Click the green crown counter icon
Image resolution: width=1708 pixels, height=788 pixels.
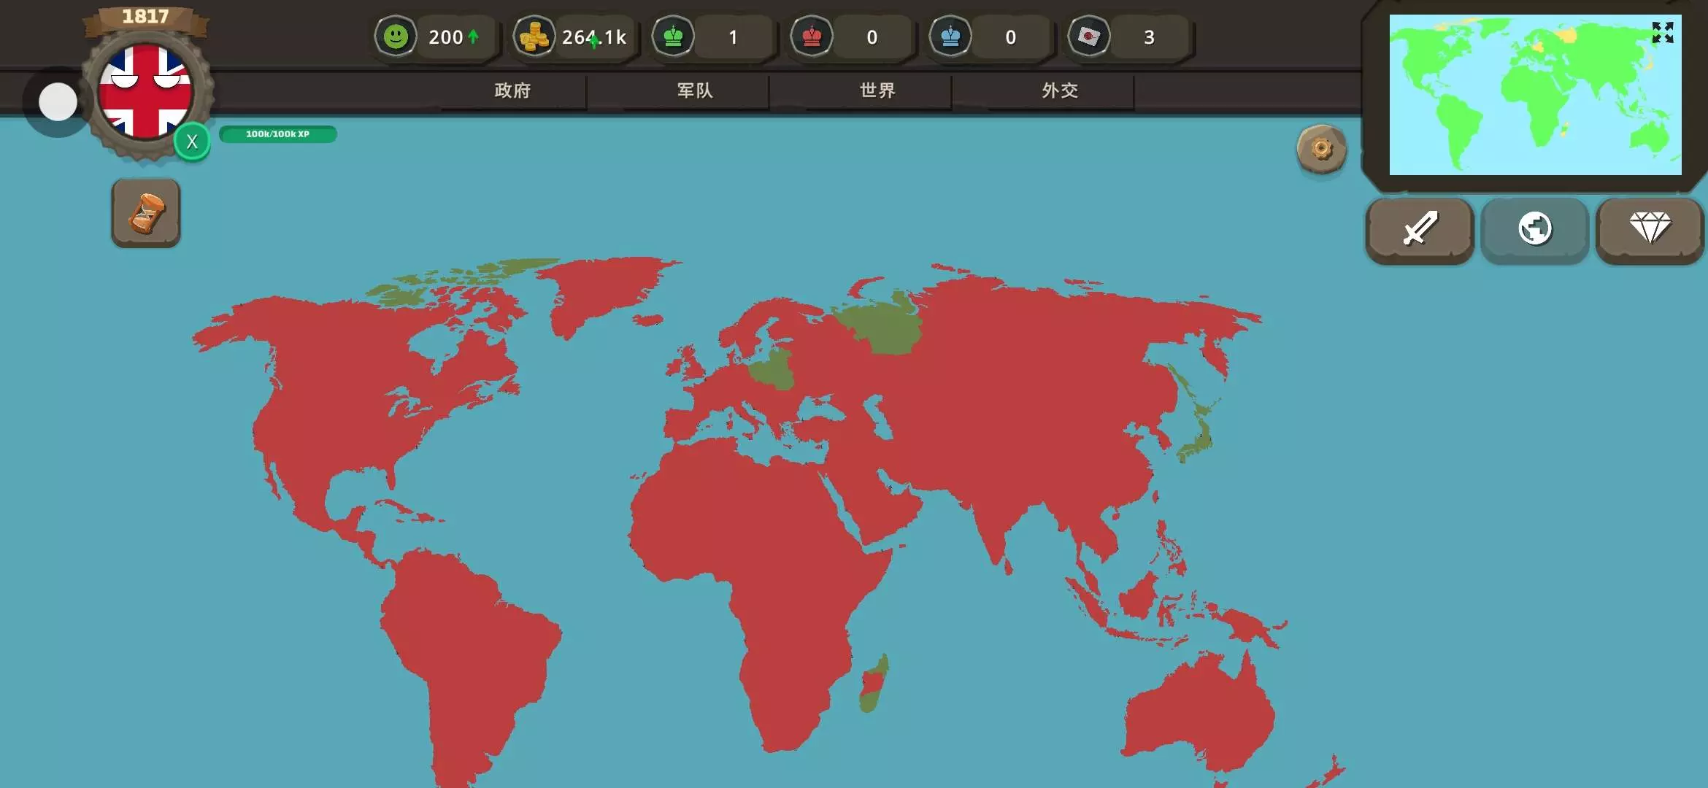(673, 36)
